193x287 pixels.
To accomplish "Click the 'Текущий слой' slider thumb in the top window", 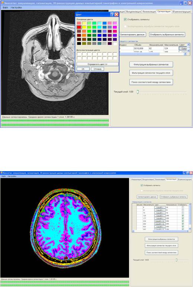I will (x=138, y=92).
